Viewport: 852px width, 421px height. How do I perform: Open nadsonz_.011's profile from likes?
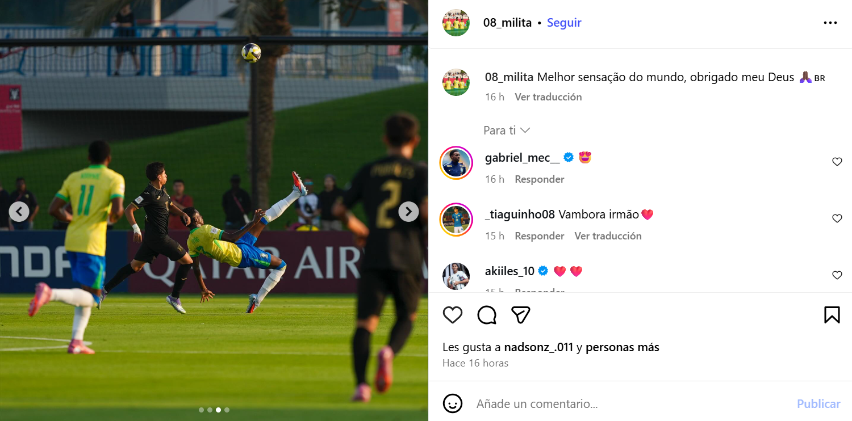click(538, 347)
